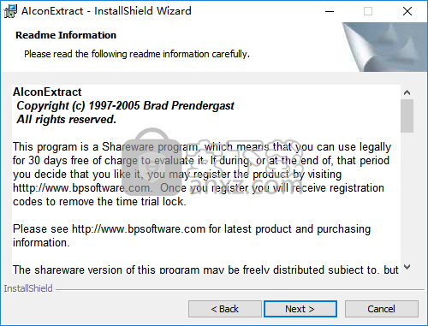Click the bold AIconExtract heading in the readme
428x326 pixels.
[47, 92]
